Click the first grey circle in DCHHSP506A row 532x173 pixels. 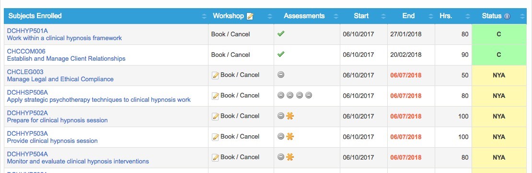pos(280,96)
